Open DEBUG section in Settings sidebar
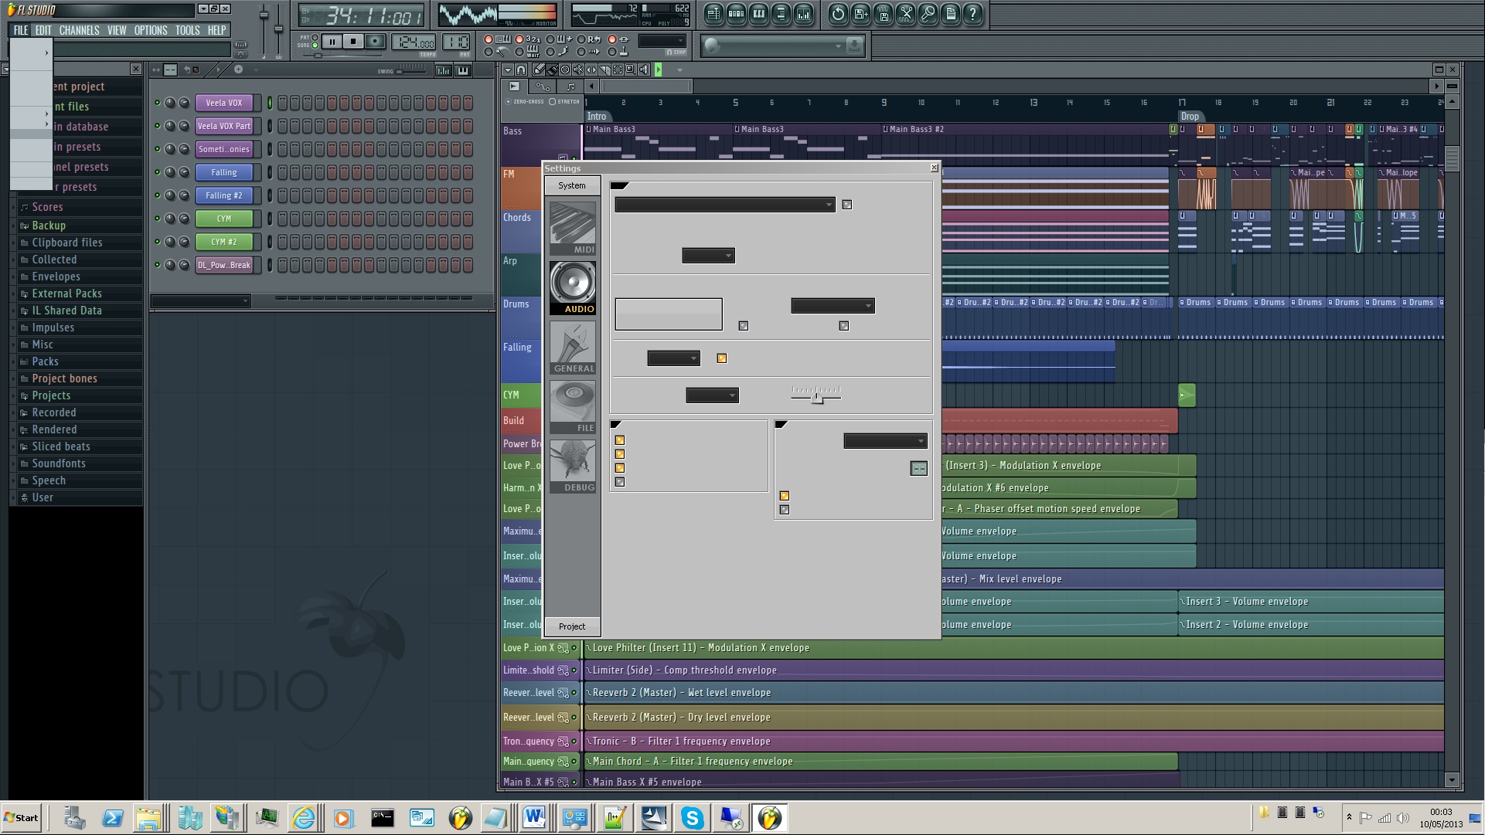 click(x=573, y=466)
